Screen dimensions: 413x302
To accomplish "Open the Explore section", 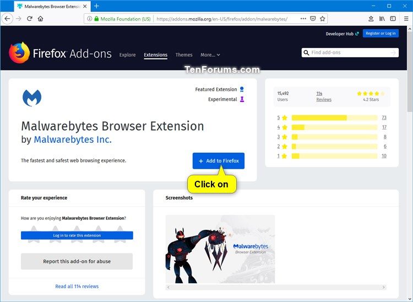I will [128, 55].
